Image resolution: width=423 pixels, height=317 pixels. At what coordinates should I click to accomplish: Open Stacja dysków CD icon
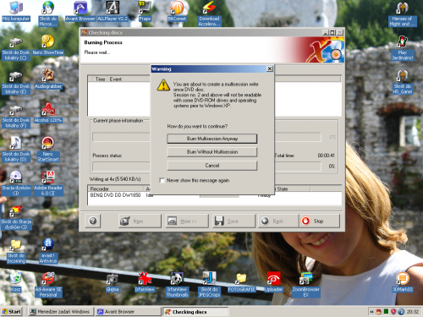coord(16,183)
